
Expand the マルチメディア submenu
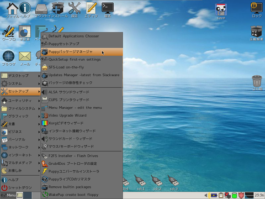coord(20,163)
